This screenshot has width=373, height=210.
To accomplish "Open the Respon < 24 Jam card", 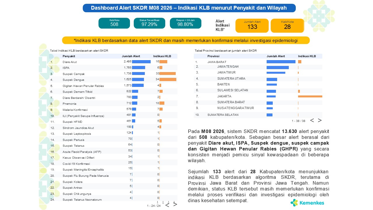I will tap(185, 23).
